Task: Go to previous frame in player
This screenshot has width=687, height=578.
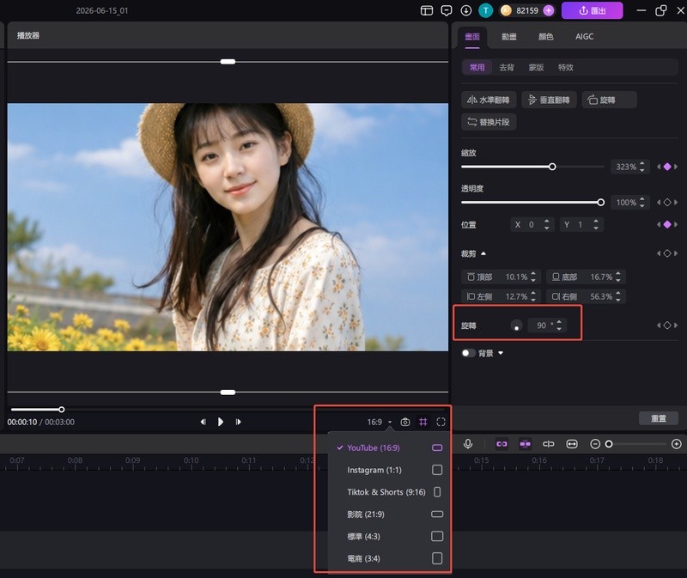Action: pos(203,422)
